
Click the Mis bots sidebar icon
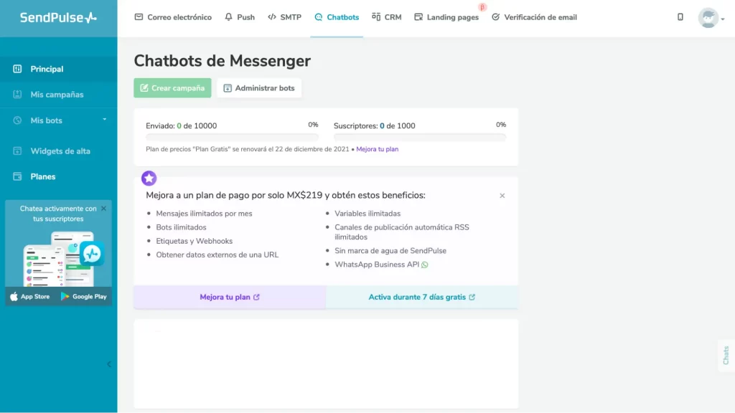(17, 120)
